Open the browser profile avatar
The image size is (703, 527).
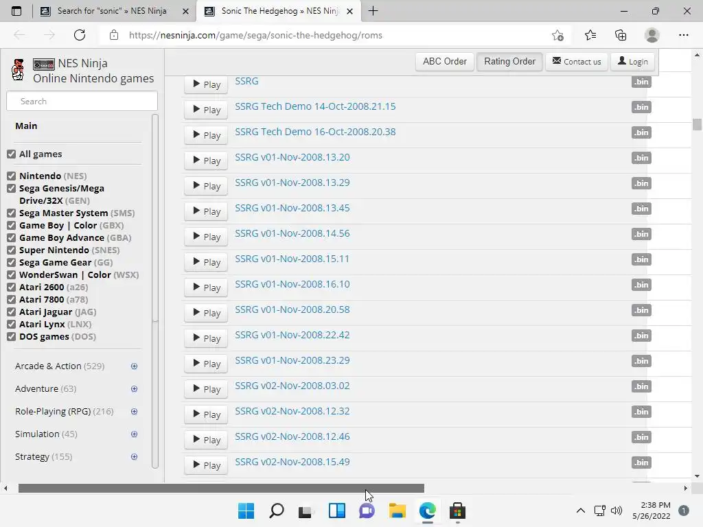[652, 35]
